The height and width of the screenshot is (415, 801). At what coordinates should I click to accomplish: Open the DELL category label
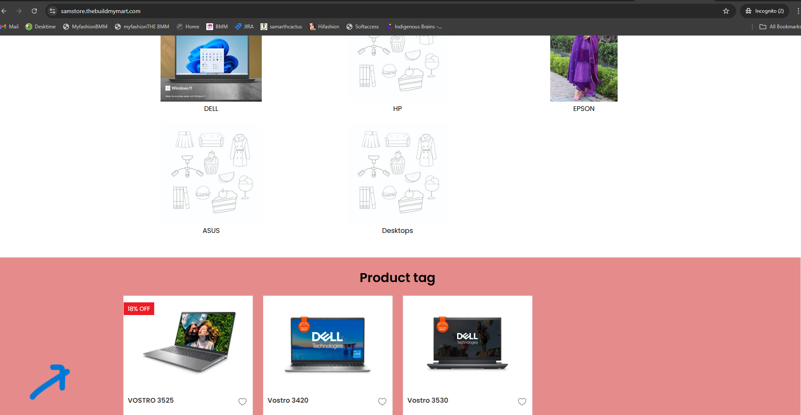(211, 109)
